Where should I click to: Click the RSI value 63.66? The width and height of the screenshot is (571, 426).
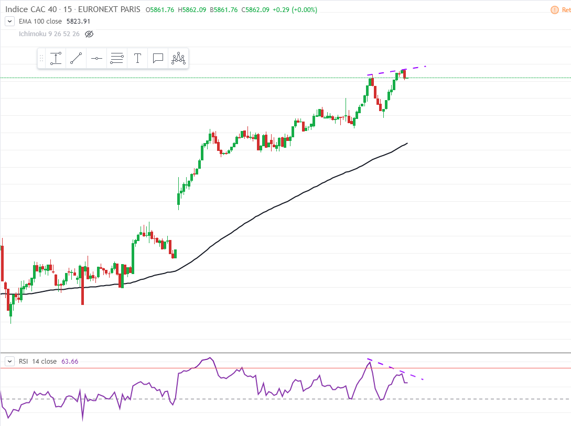pos(70,361)
